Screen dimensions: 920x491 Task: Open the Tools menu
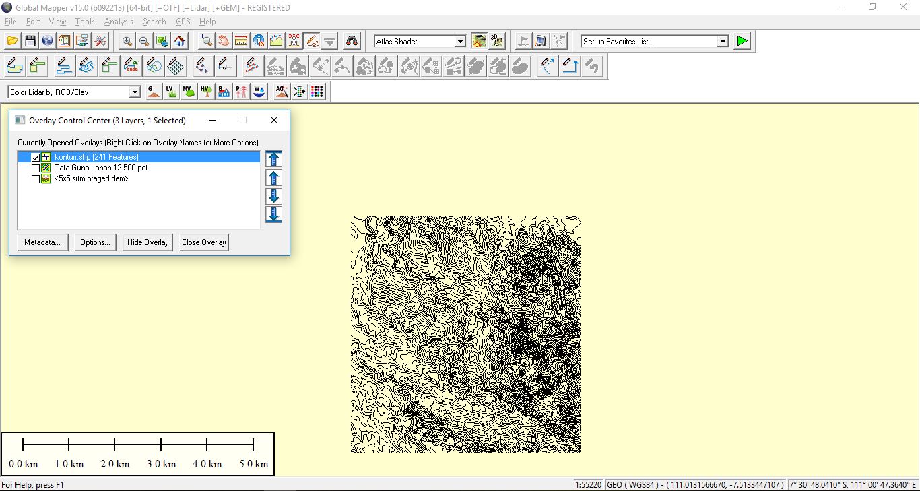pyautogui.click(x=85, y=22)
